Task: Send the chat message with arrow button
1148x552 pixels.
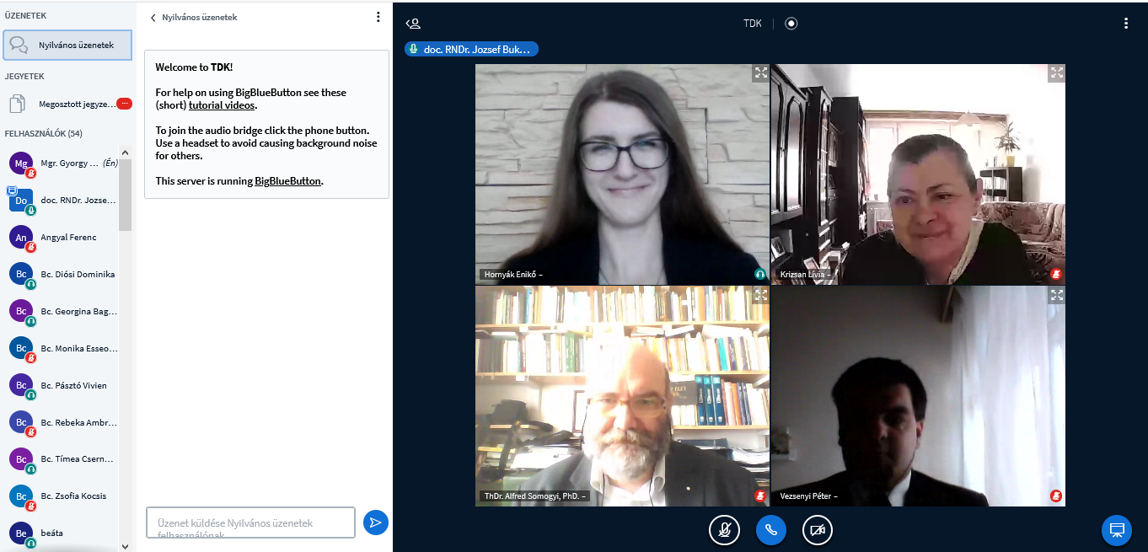Action: coord(375,523)
